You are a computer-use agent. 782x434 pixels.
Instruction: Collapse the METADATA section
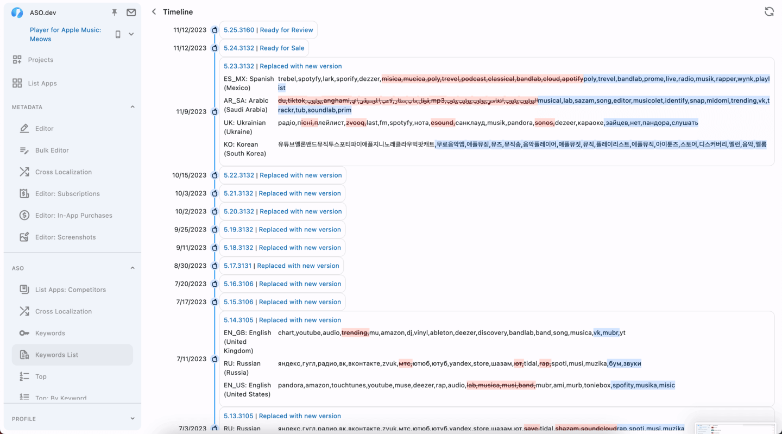[133, 107]
